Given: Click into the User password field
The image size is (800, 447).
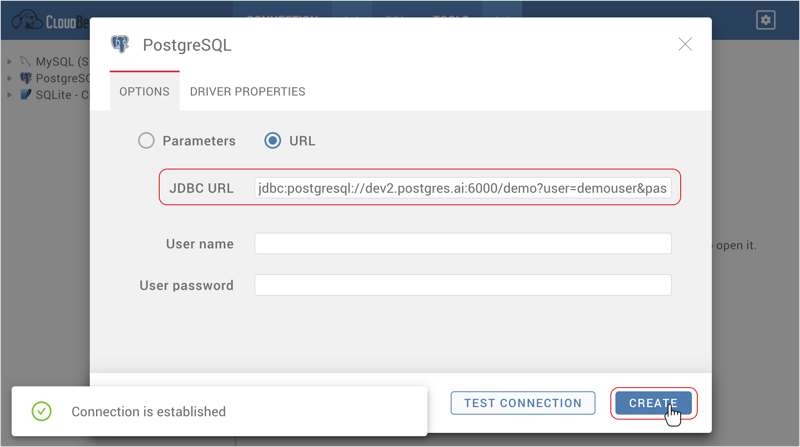Looking at the screenshot, I should 463,285.
